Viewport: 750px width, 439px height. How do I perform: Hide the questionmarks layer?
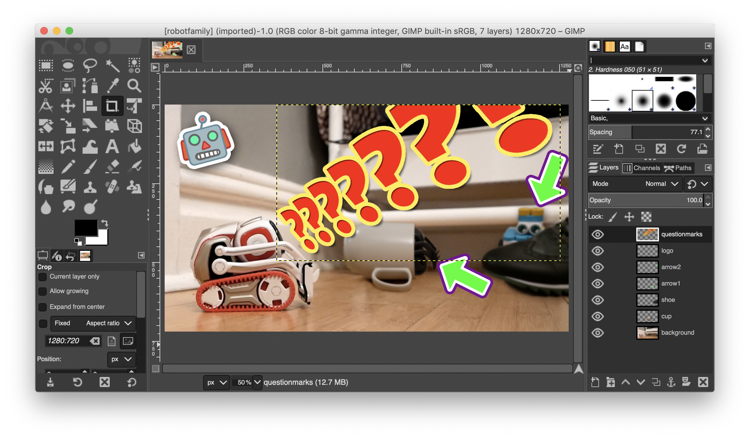pos(598,234)
